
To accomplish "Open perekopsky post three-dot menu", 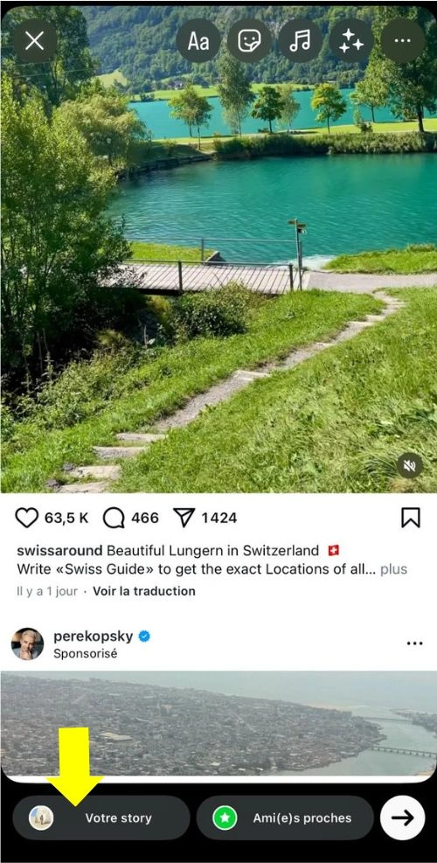I will [x=414, y=643].
